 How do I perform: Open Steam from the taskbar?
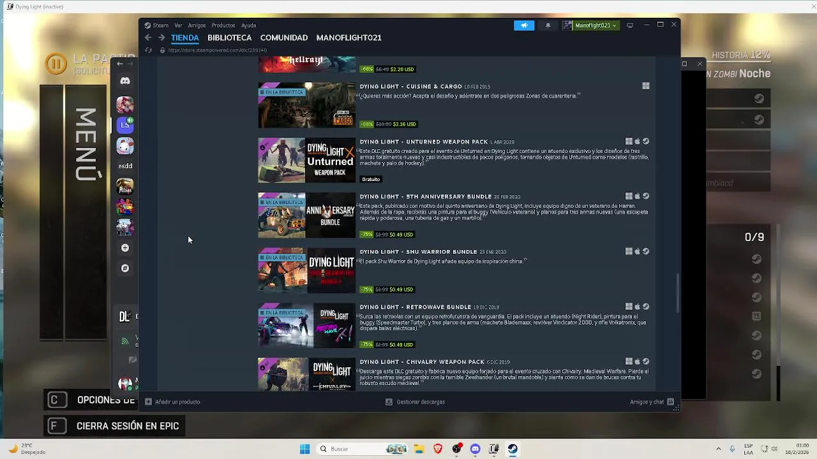click(513, 449)
